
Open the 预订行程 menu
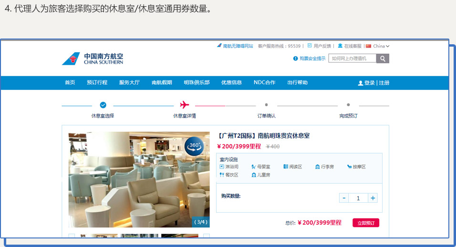click(97, 83)
